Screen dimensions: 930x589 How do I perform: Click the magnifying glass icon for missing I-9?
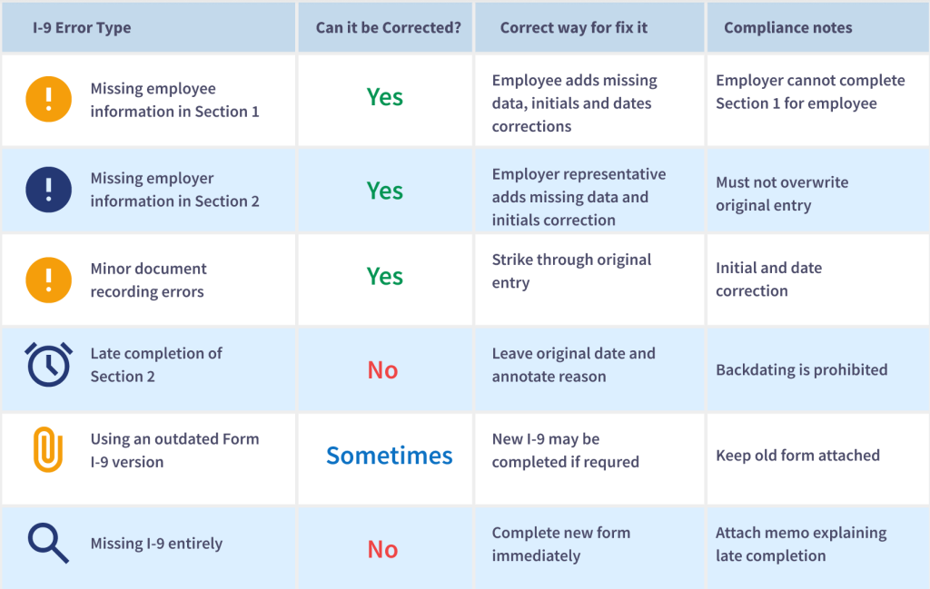[x=49, y=543]
